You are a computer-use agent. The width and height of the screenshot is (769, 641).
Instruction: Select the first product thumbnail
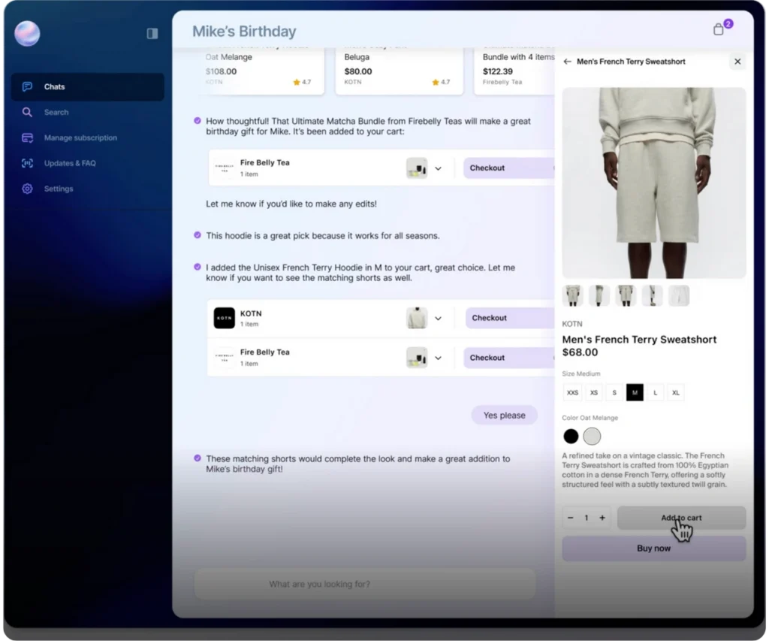[572, 295]
